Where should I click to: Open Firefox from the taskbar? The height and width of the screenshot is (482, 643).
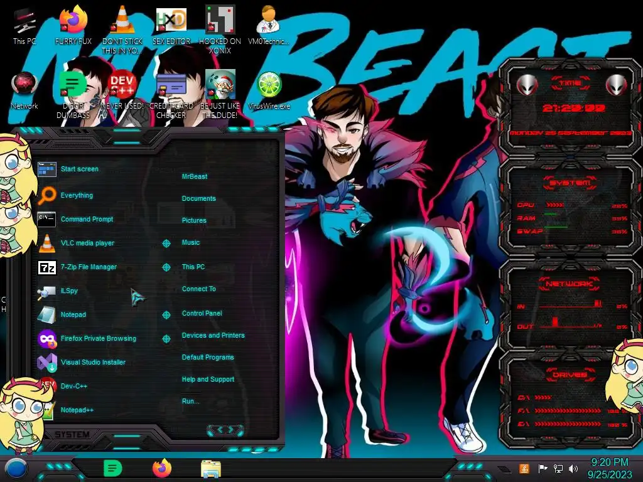pyautogui.click(x=162, y=468)
